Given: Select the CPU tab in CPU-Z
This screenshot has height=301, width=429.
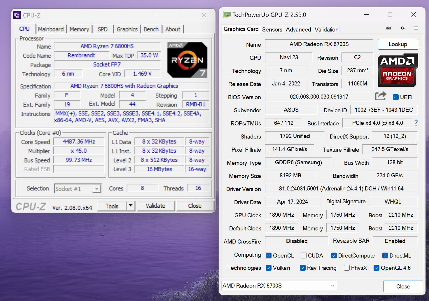Looking at the screenshot, I should pyautogui.click(x=24, y=29).
